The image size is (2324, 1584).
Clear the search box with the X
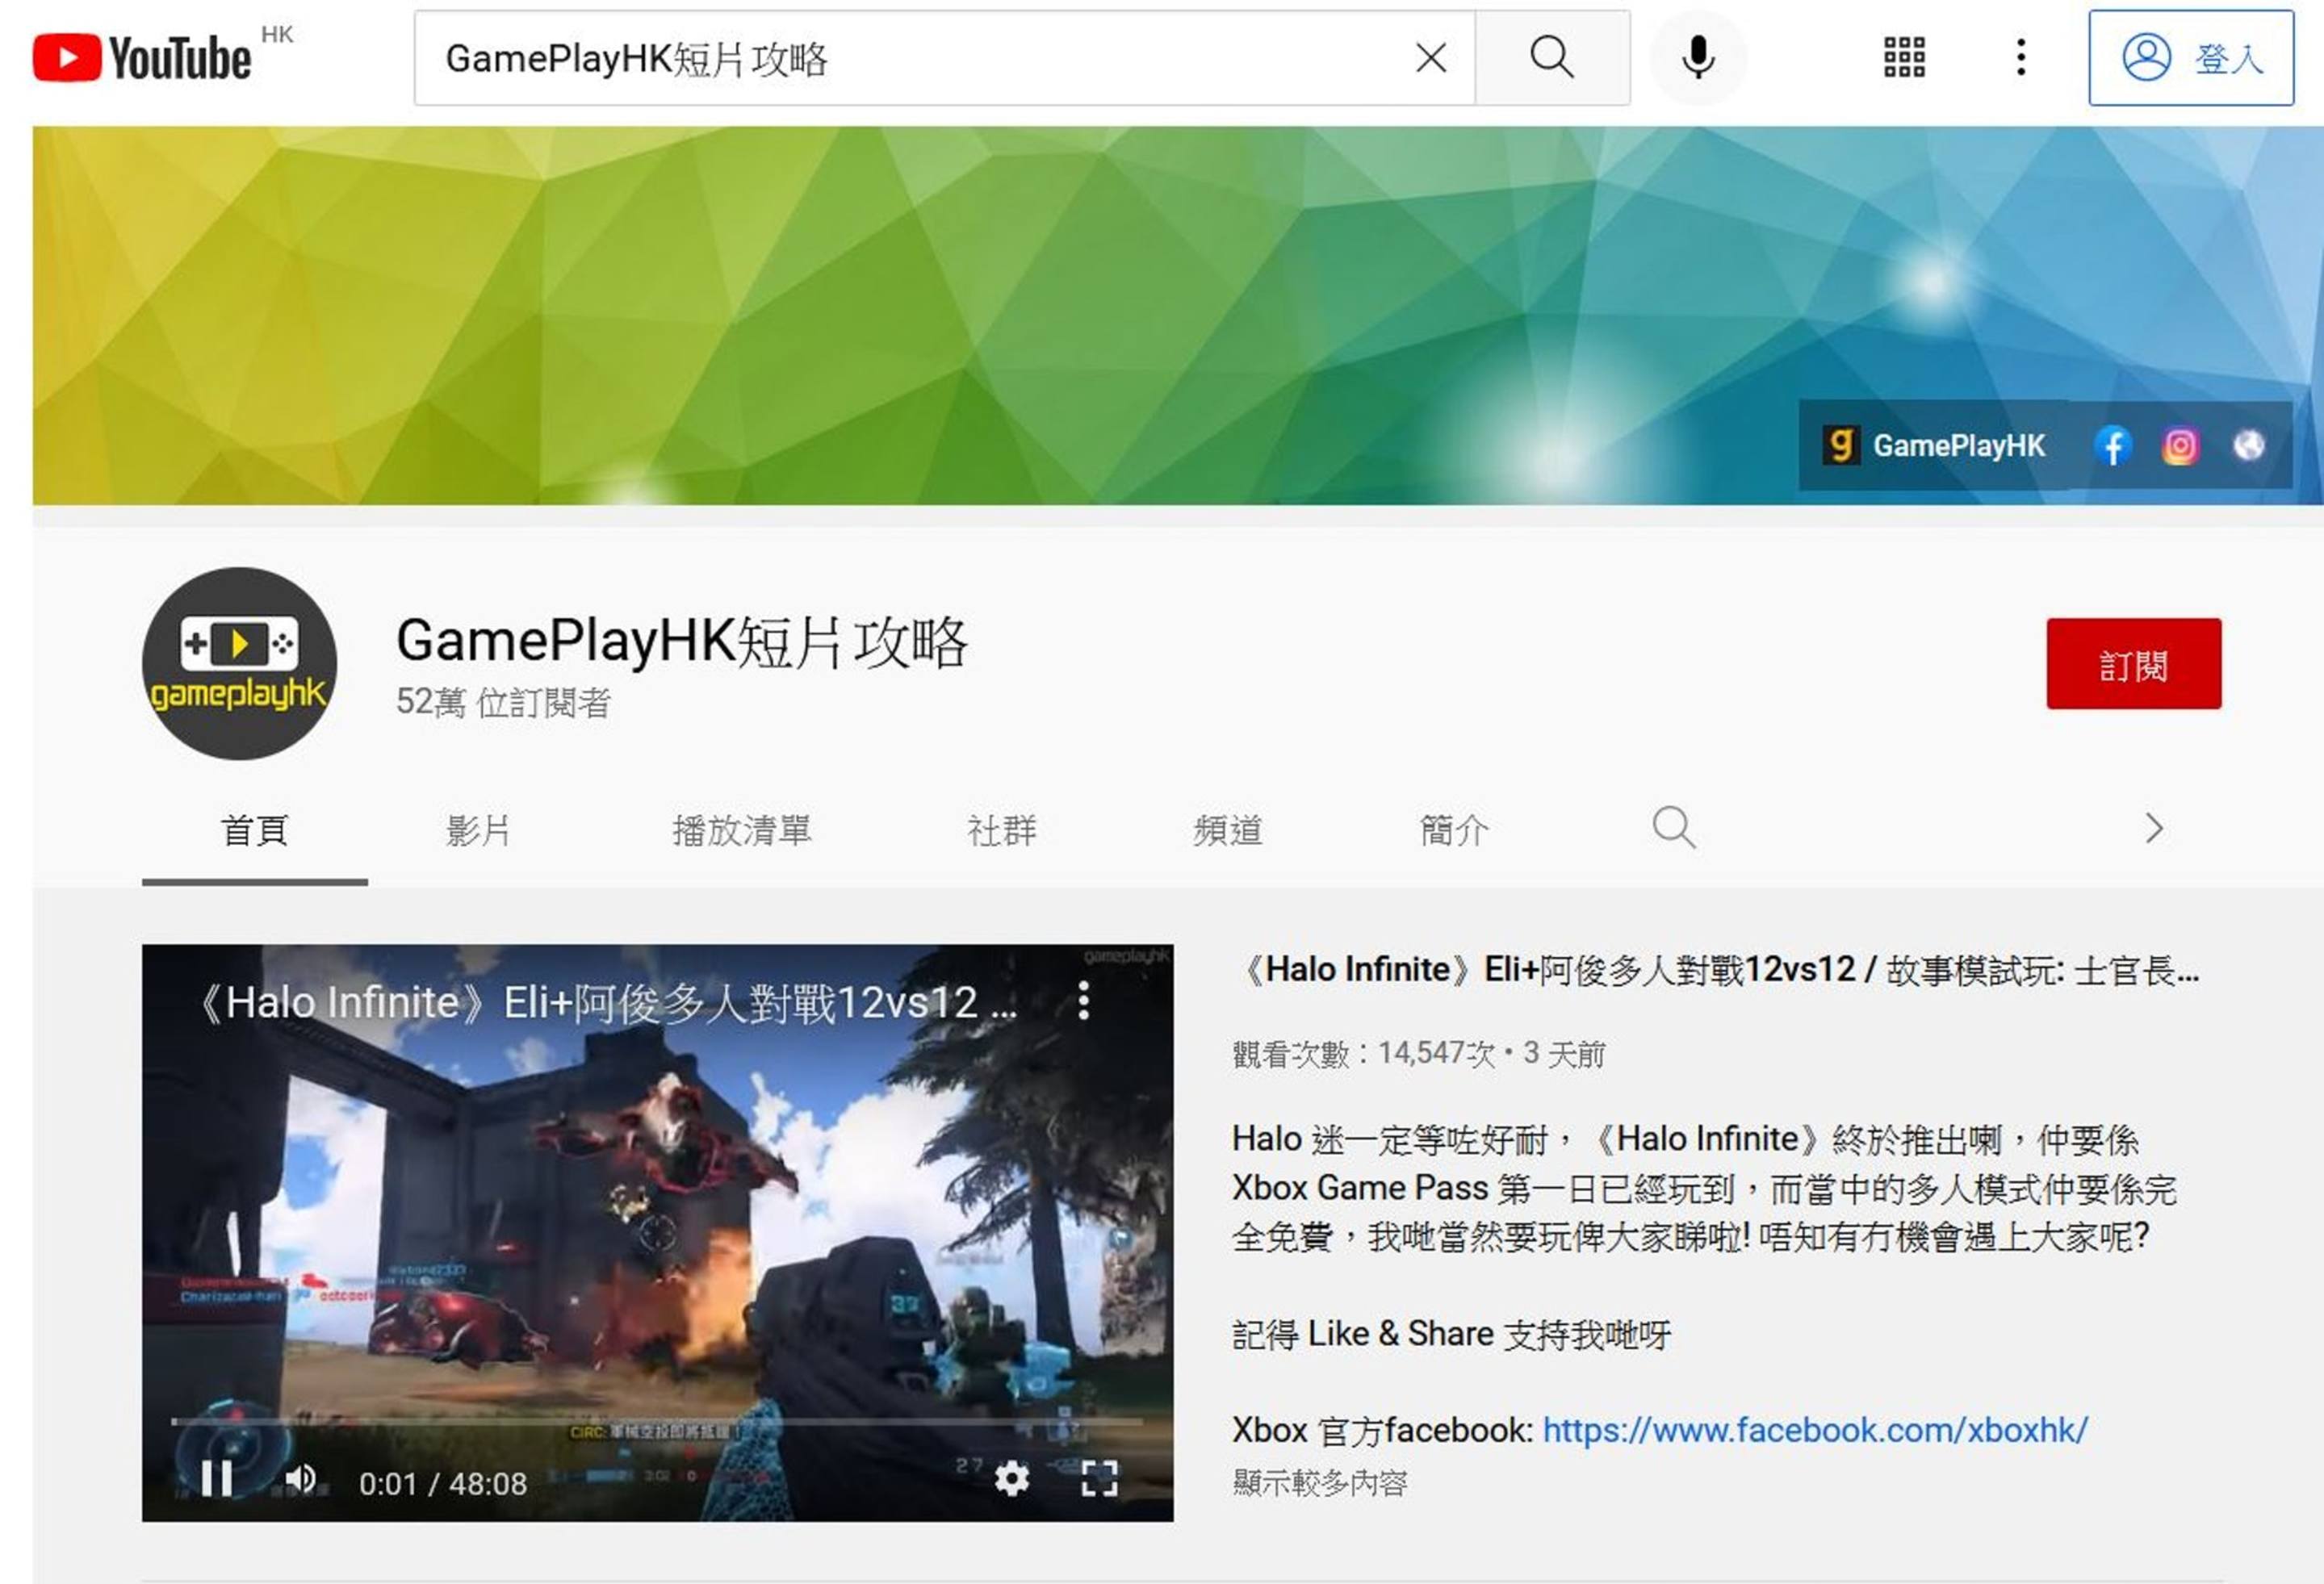1431,58
